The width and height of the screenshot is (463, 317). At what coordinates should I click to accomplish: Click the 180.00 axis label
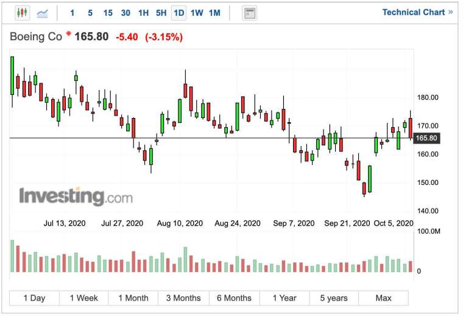(428, 97)
